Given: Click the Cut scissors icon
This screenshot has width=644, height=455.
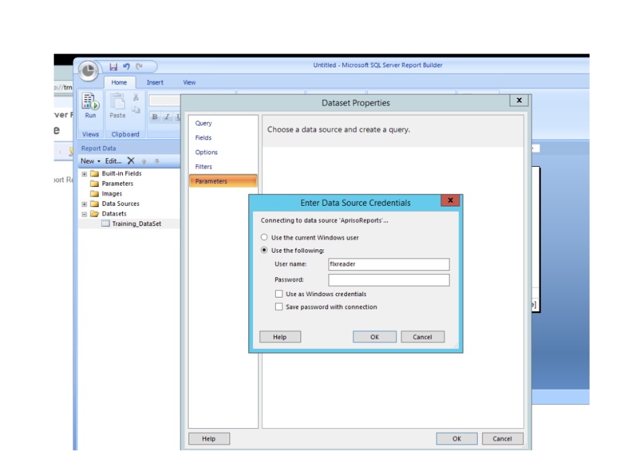Looking at the screenshot, I should pos(136,97).
